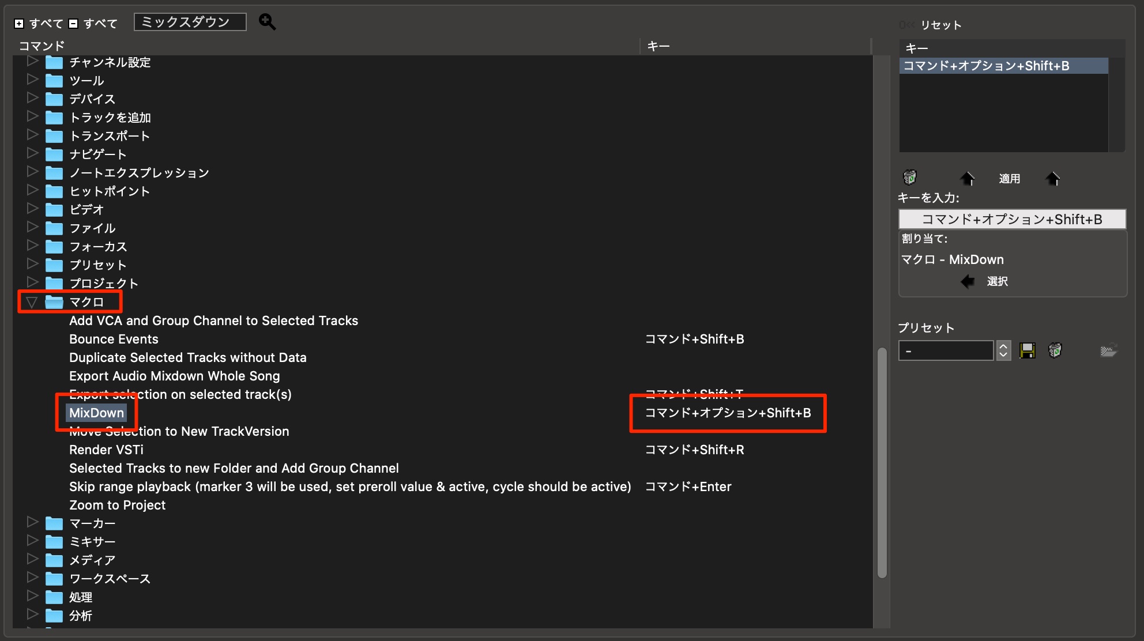The image size is (1144, 641).
Task: Click the 適用 assign button
Action: click(x=1009, y=179)
